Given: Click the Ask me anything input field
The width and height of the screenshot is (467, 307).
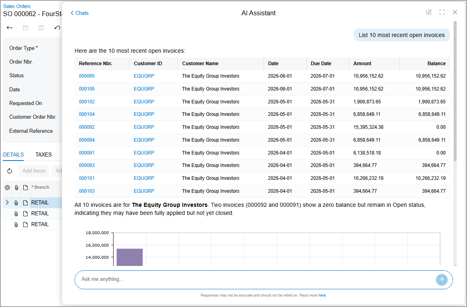Looking at the screenshot, I should [255, 279].
